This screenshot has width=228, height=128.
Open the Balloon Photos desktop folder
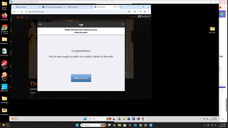[x=5, y=6]
